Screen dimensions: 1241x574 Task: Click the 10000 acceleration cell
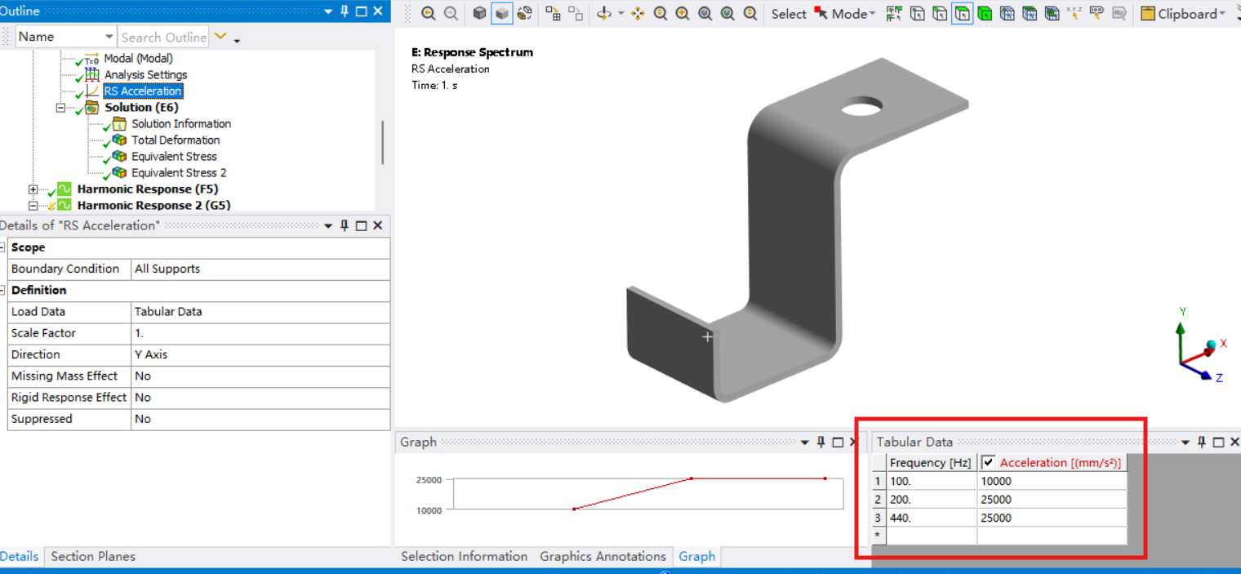(x=1052, y=481)
